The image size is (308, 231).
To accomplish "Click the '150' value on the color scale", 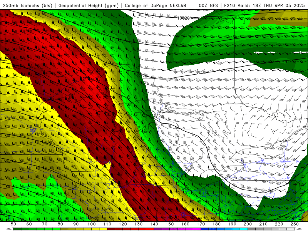I will (170, 224).
